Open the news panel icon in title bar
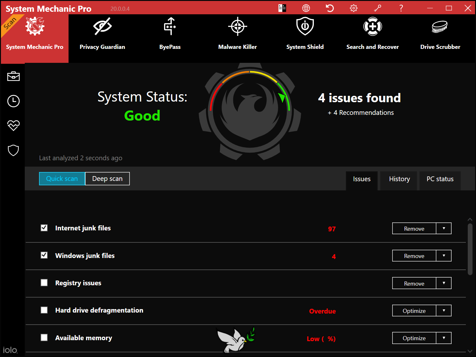The height and width of the screenshot is (357, 476). pyautogui.click(x=282, y=8)
